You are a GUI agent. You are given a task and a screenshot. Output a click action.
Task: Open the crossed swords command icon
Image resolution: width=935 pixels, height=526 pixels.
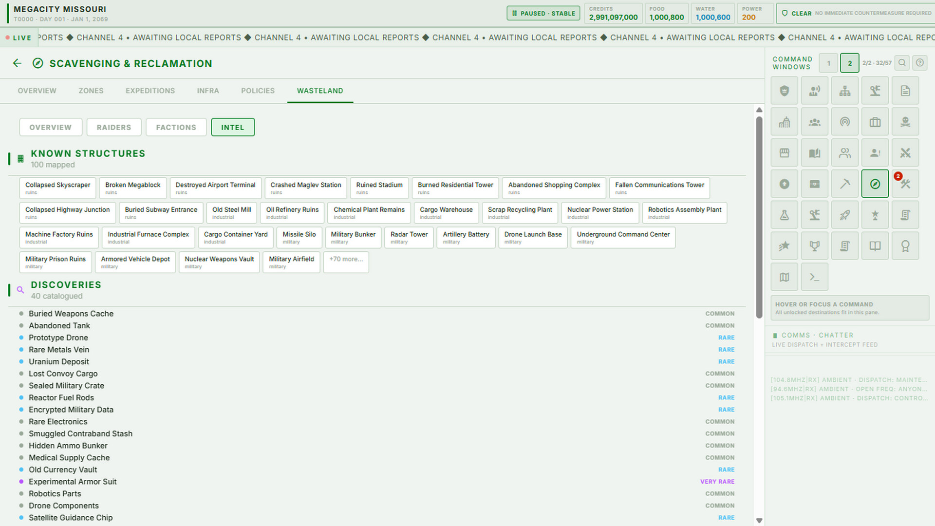pyautogui.click(x=905, y=153)
